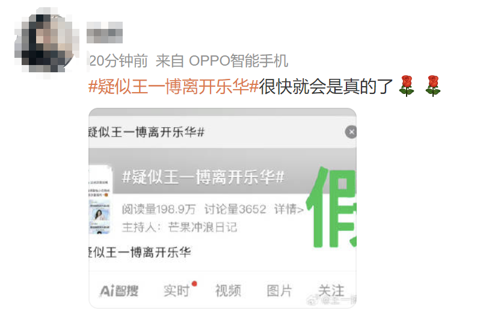Click the OPPO智能手机 source link

coord(238,61)
